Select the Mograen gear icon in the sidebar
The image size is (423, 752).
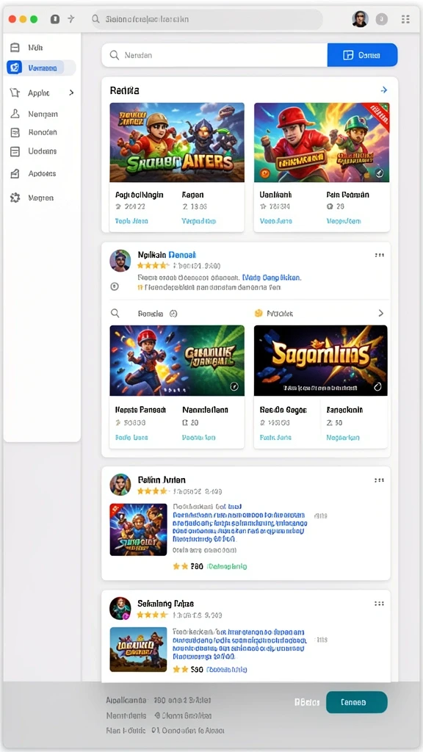(x=15, y=198)
